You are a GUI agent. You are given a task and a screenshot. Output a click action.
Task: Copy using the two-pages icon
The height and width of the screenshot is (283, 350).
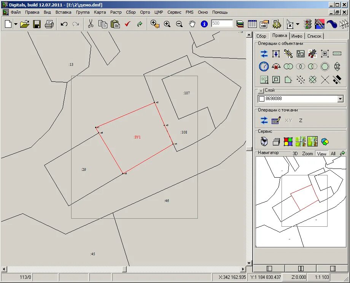(x=103, y=24)
